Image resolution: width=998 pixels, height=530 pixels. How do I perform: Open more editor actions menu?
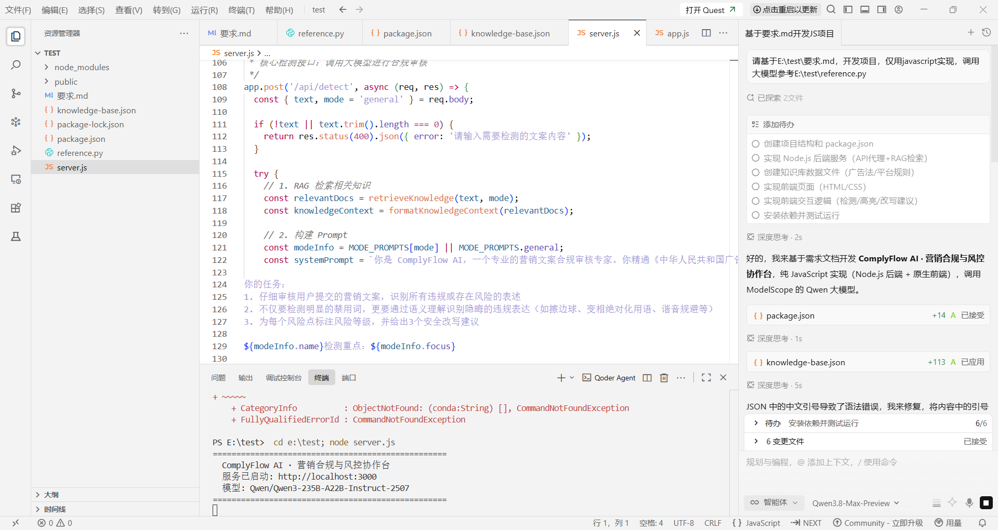(x=723, y=33)
